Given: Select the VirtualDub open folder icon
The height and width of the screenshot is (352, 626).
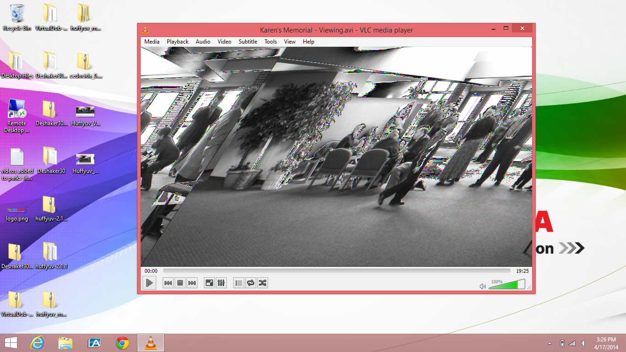Looking at the screenshot, I should pyautogui.click(x=51, y=17).
